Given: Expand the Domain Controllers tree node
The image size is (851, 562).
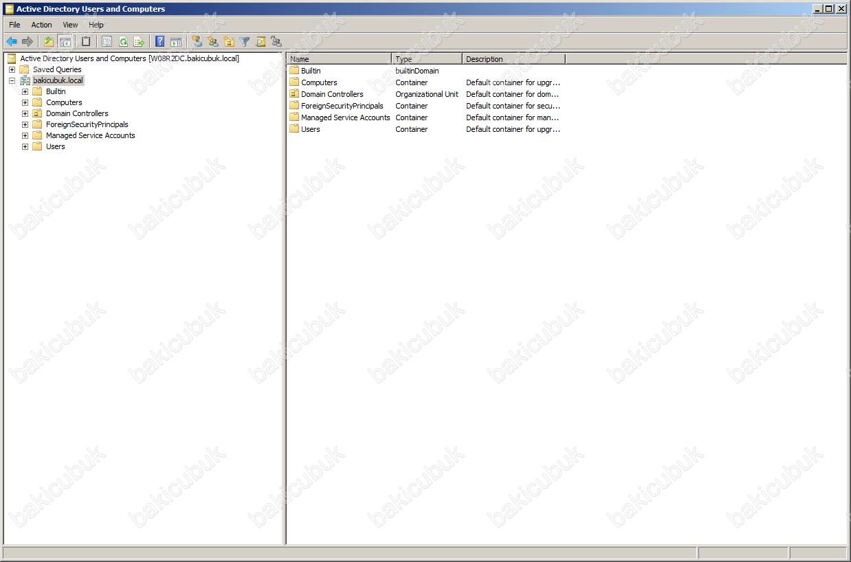Looking at the screenshot, I should (25, 113).
